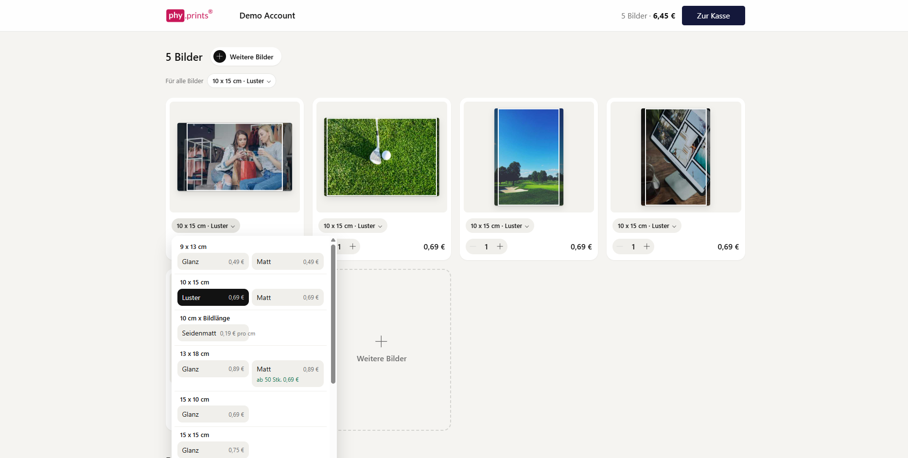The height and width of the screenshot is (458, 908).
Task: Click the '5 Bilder · 6,45 €' cart summary
Action: (648, 16)
